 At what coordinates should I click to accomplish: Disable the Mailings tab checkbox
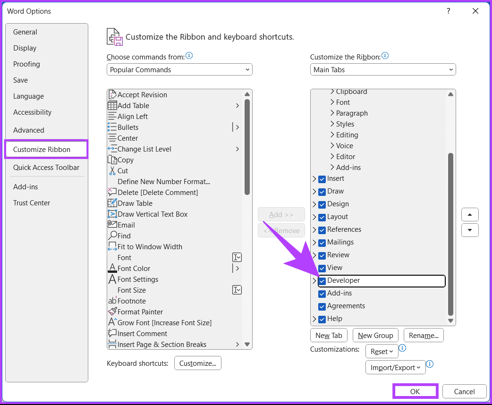(322, 243)
